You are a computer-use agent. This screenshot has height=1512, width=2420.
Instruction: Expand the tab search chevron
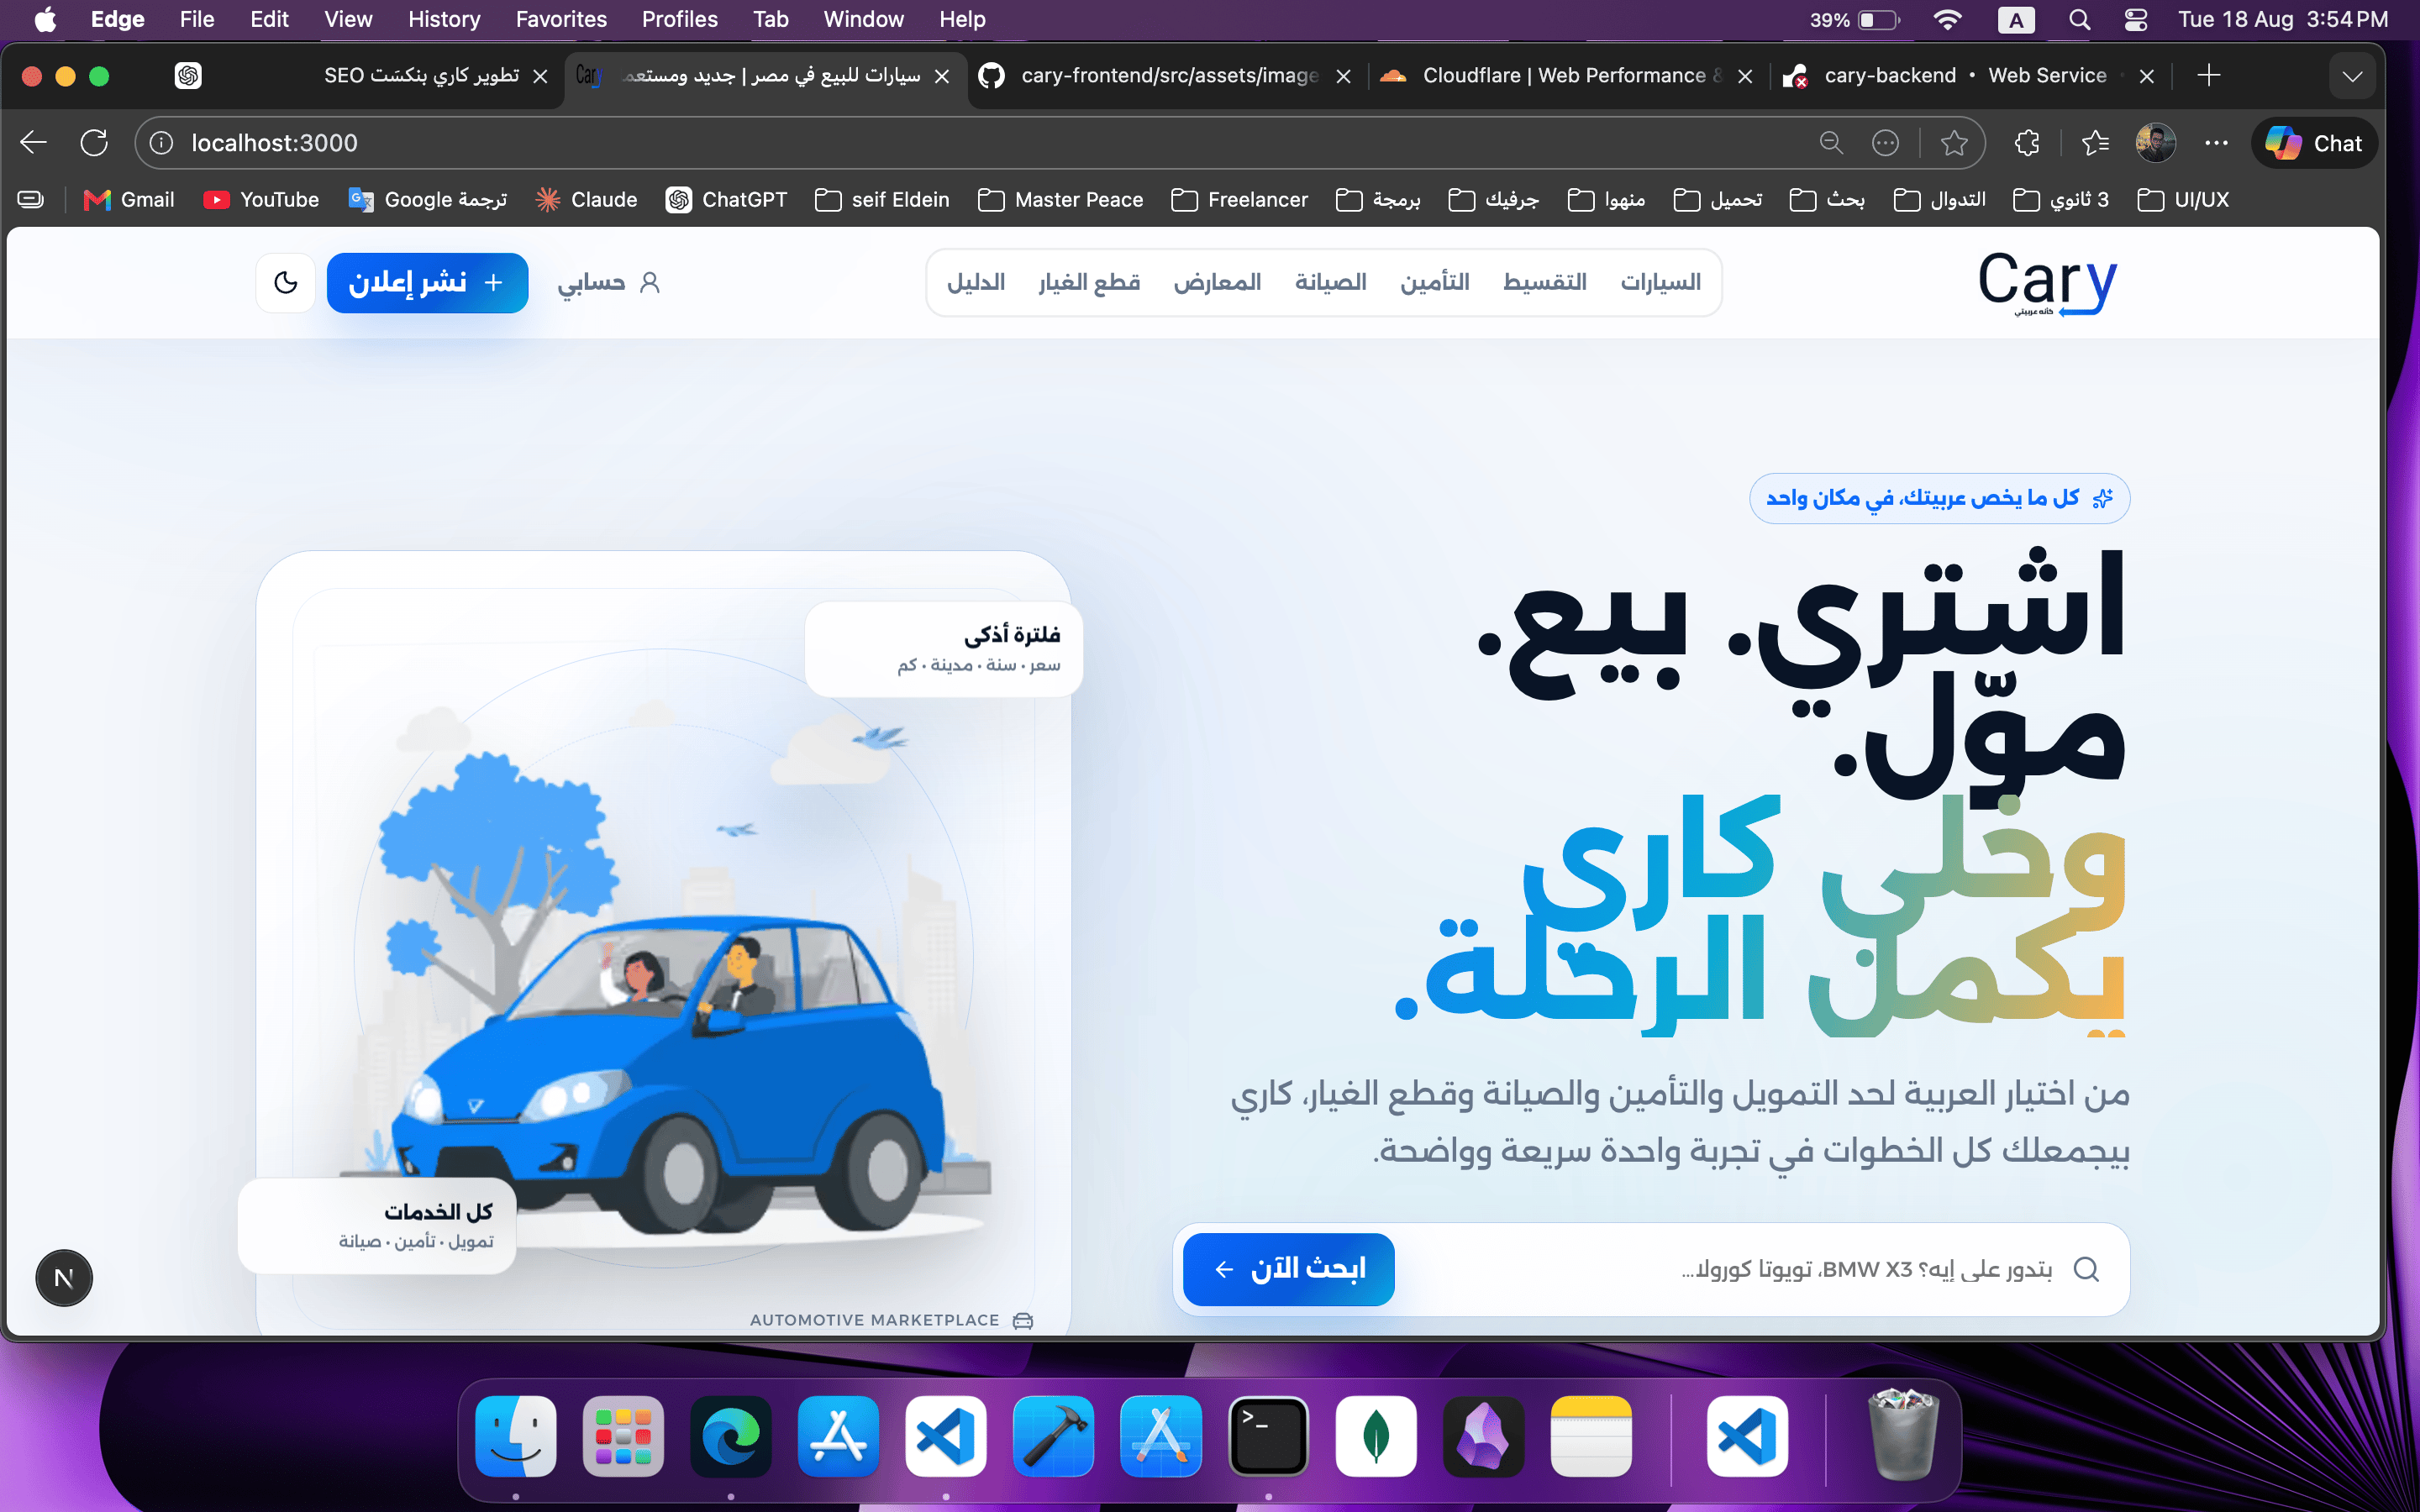2352,76
